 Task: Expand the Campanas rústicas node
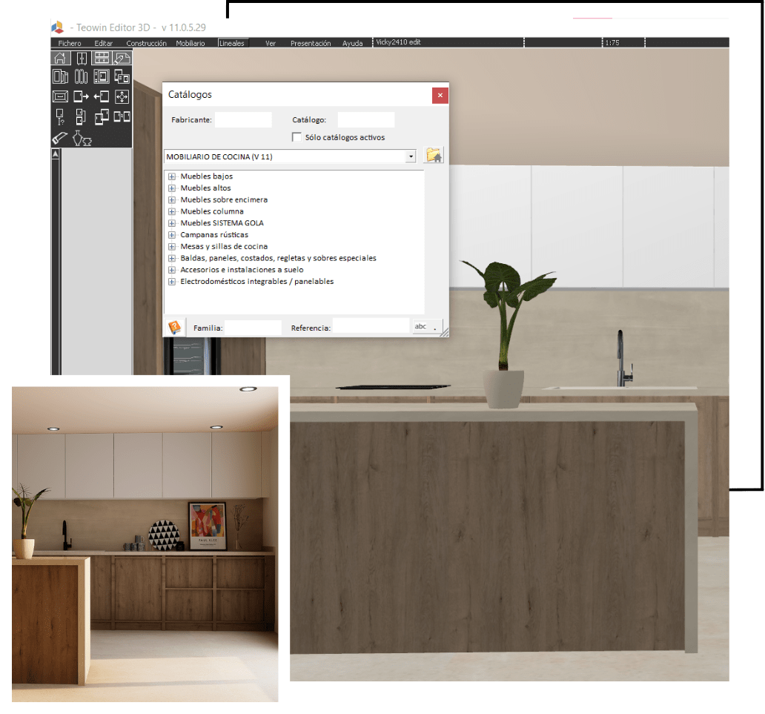[172, 235]
